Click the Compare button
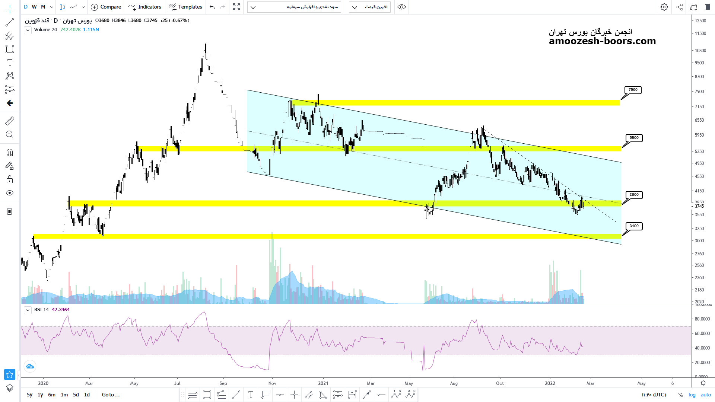 (106, 7)
